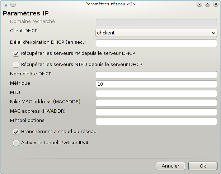
Task: Uncheck Récupérer les serveurs YP checkbox
Action: pyautogui.click(x=16, y=54)
